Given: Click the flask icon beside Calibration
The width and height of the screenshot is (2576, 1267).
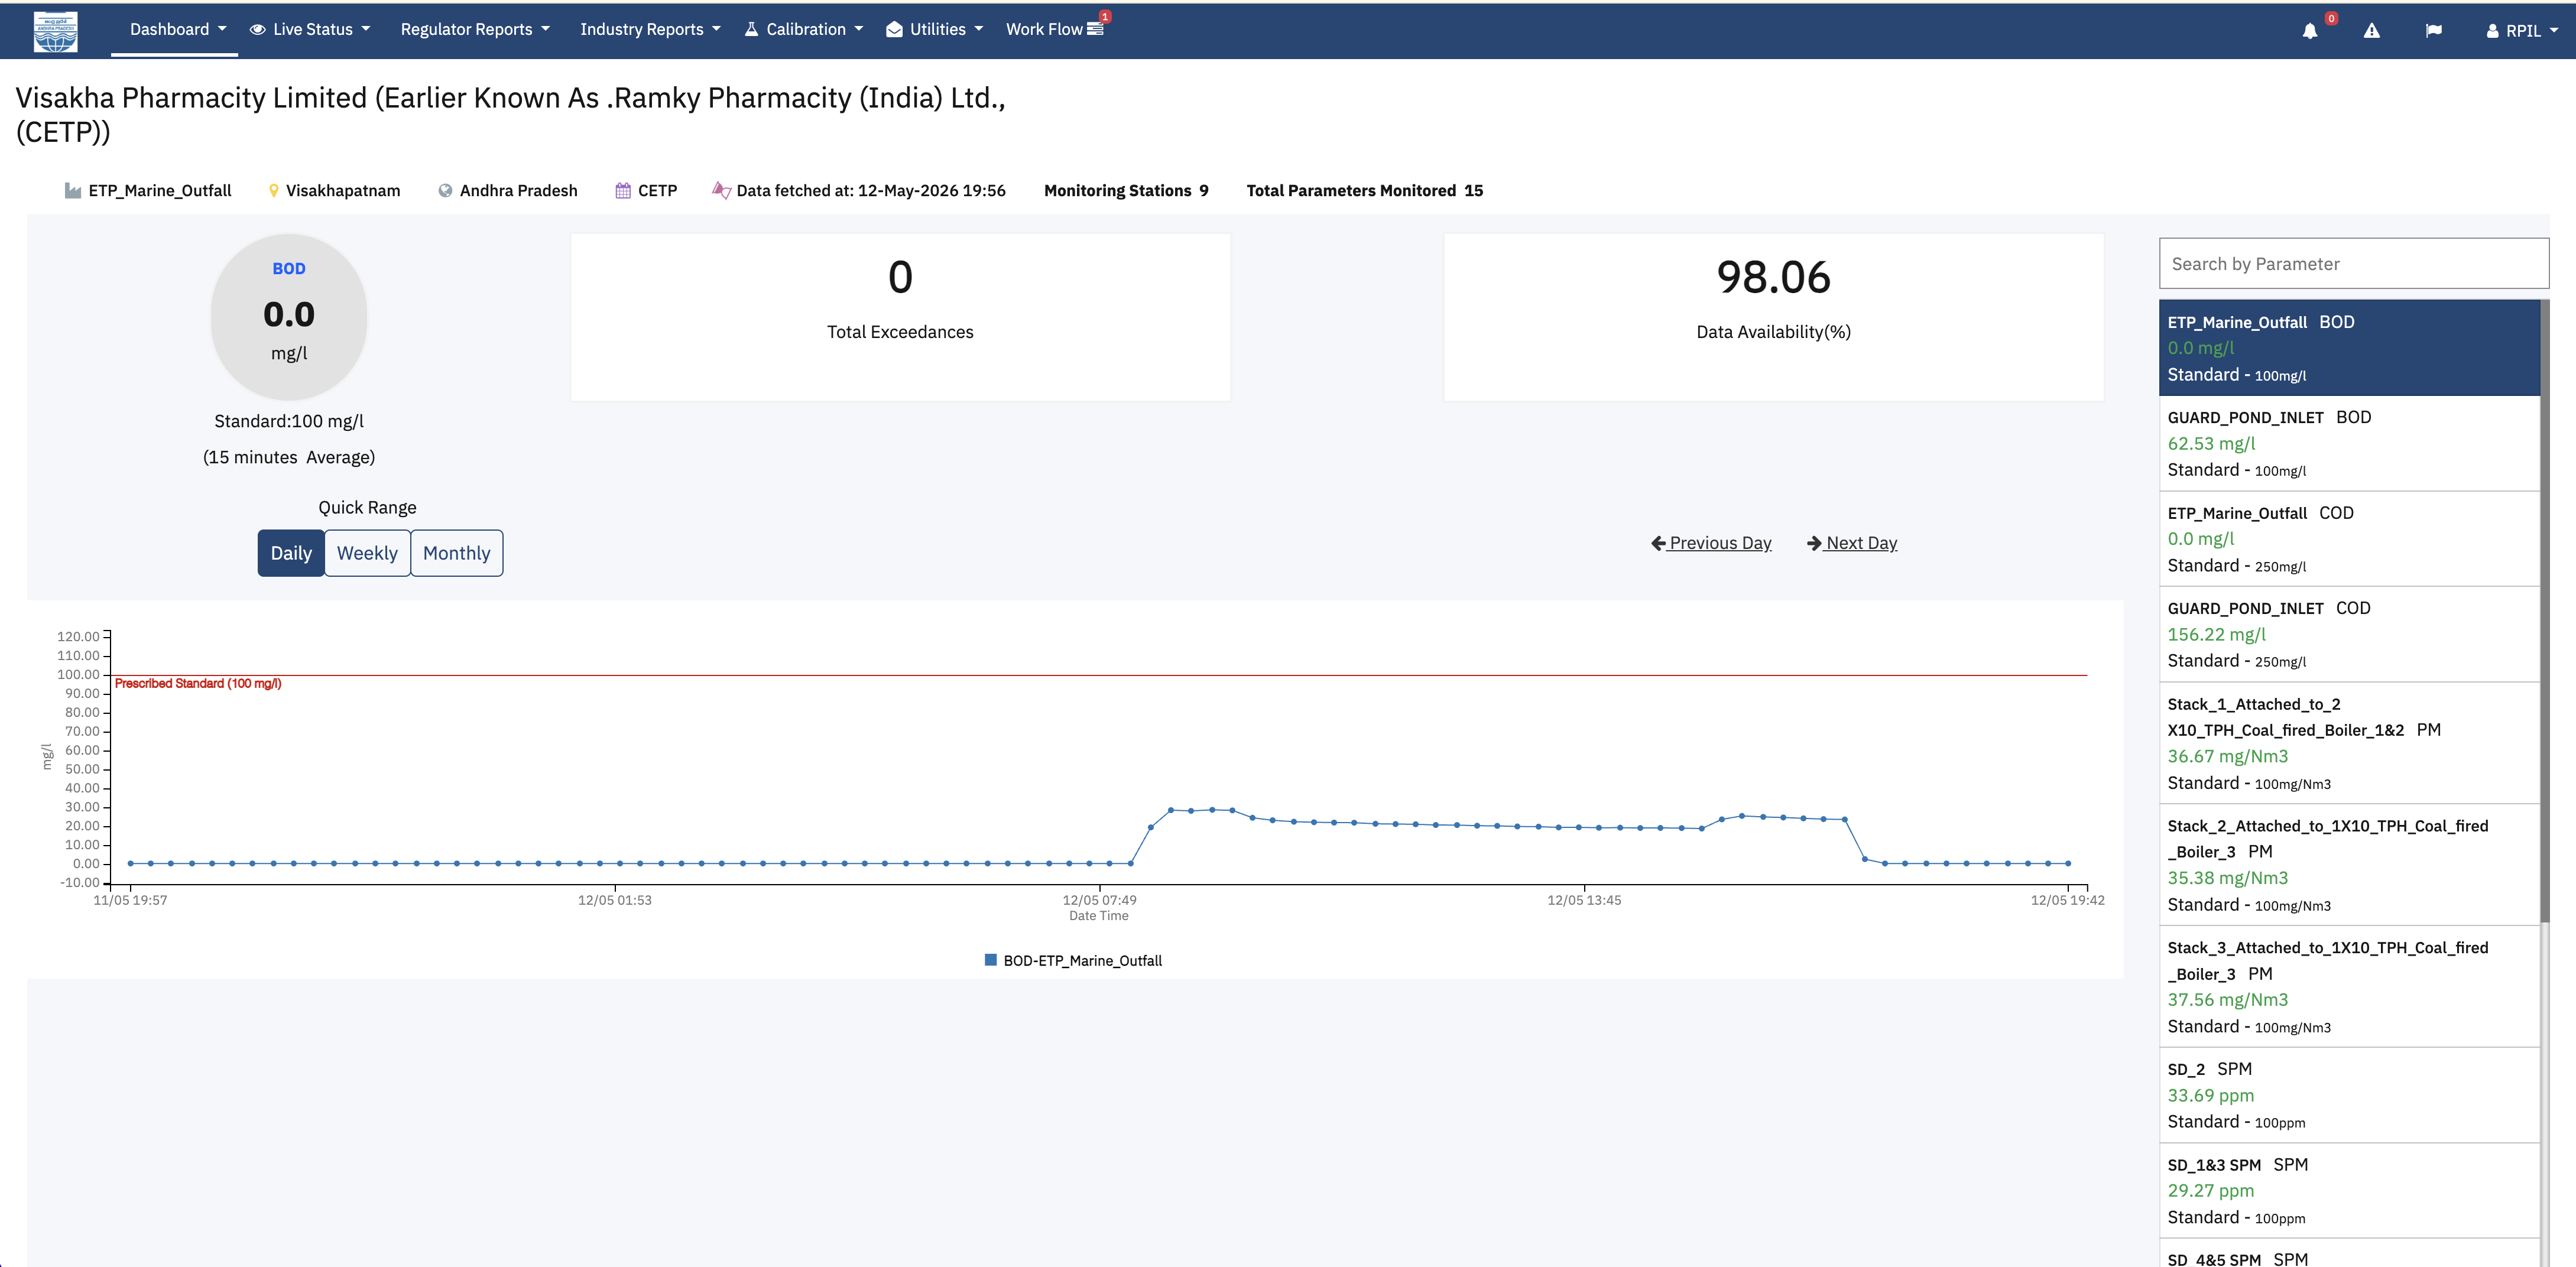Looking at the screenshot, I should point(751,29).
